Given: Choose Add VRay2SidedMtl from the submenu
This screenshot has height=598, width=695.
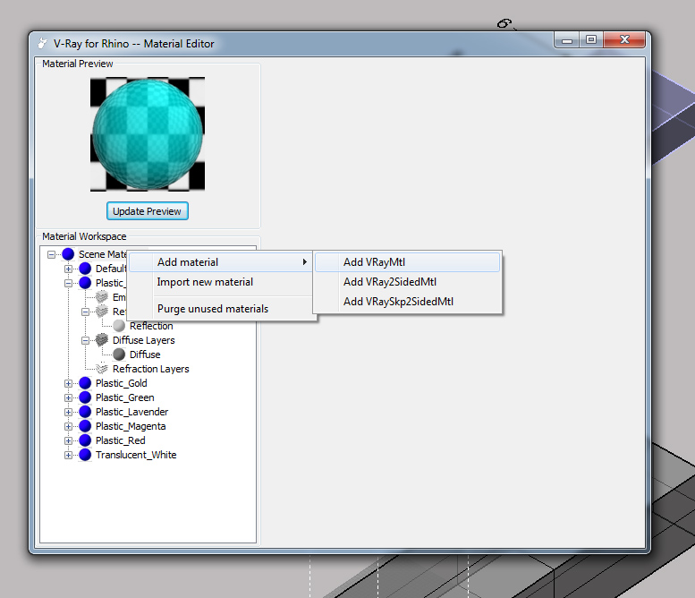Looking at the screenshot, I should click(x=407, y=282).
